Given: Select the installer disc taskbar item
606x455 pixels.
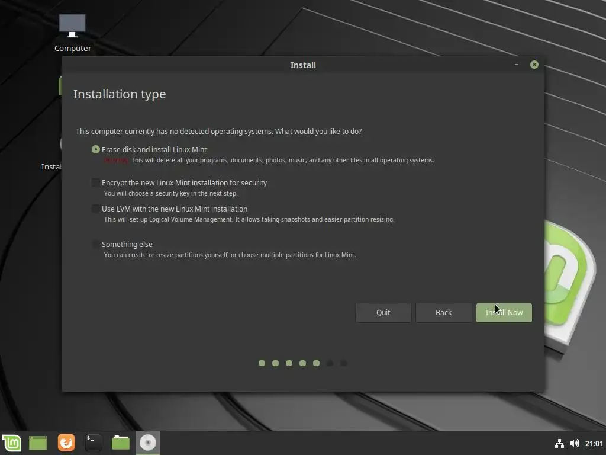Looking at the screenshot, I should point(147,443).
